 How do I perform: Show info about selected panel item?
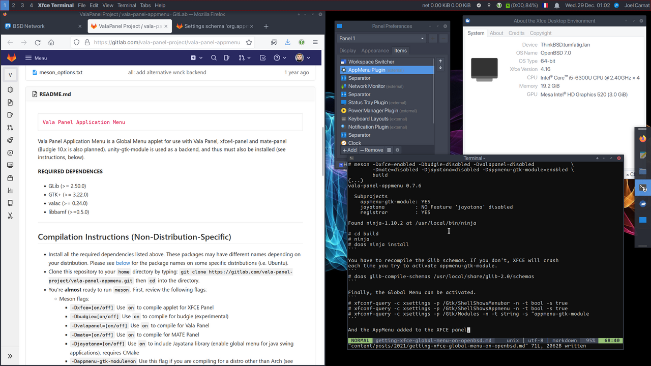(x=398, y=150)
